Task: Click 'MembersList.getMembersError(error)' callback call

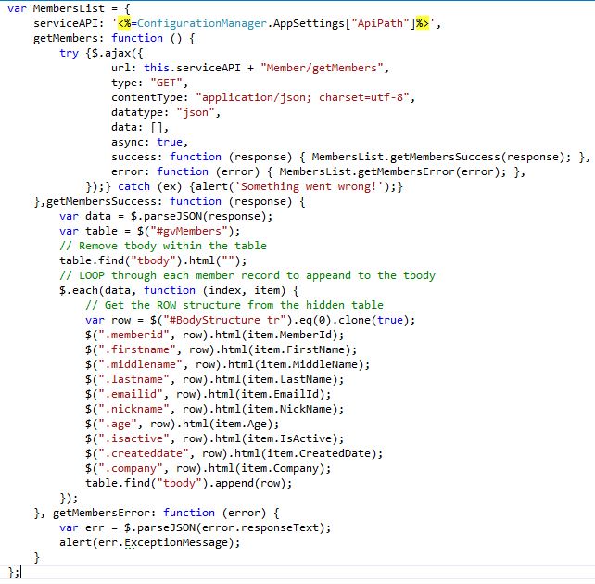Action: 392,171
